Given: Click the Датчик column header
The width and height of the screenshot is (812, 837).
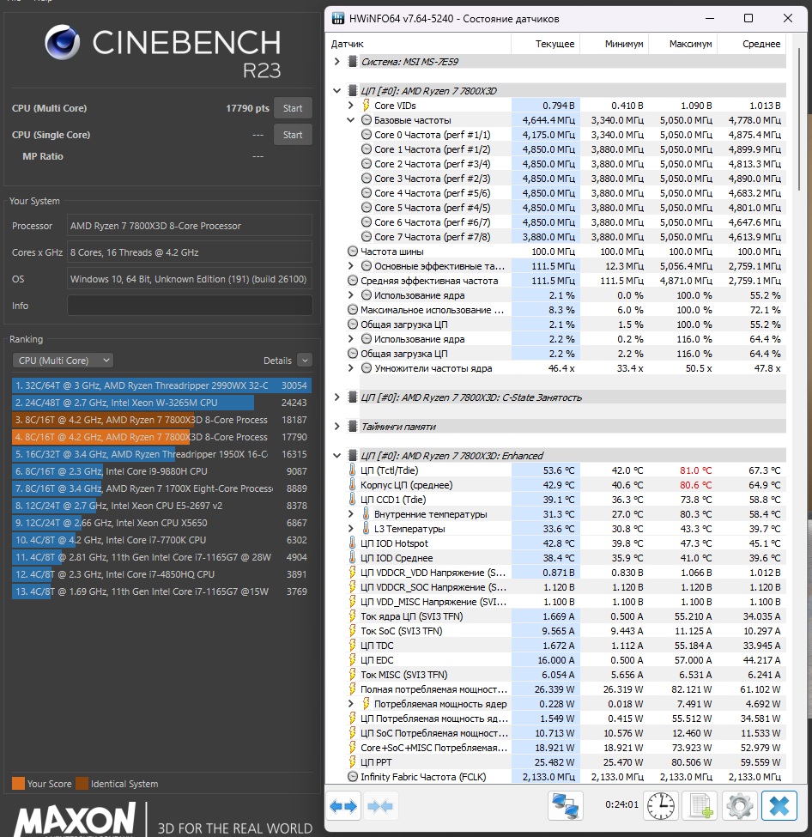Looking at the screenshot, I should [x=418, y=44].
